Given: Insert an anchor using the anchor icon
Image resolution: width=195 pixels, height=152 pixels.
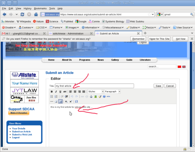Looking at the screenshot, I should [91, 96].
